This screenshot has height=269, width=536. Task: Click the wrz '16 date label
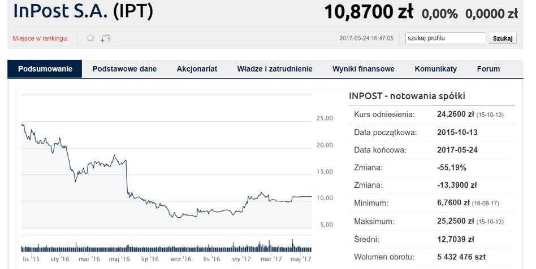(x=181, y=259)
